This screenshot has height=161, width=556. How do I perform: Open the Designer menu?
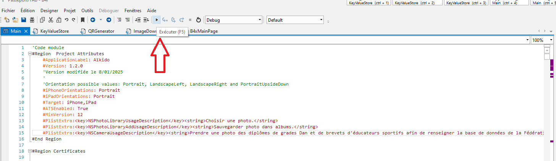click(x=49, y=11)
